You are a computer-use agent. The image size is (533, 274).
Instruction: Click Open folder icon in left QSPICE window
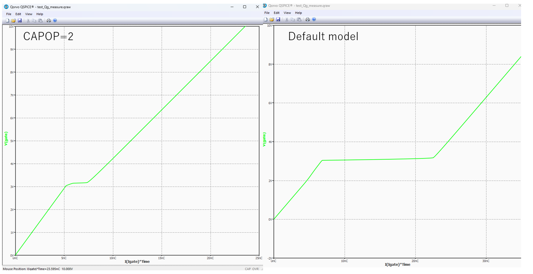14,20
